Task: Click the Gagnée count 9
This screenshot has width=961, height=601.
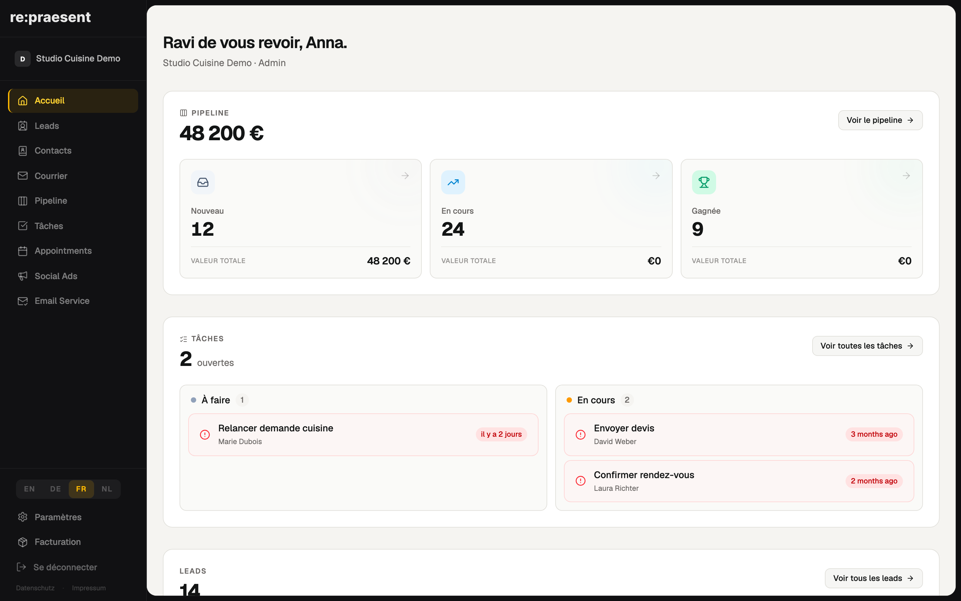Action: pyautogui.click(x=697, y=229)
